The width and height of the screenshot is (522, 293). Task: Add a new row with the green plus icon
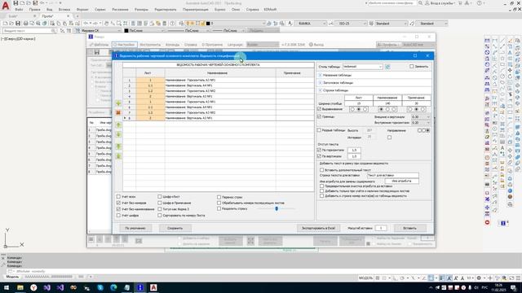click(x=118, y=103)
